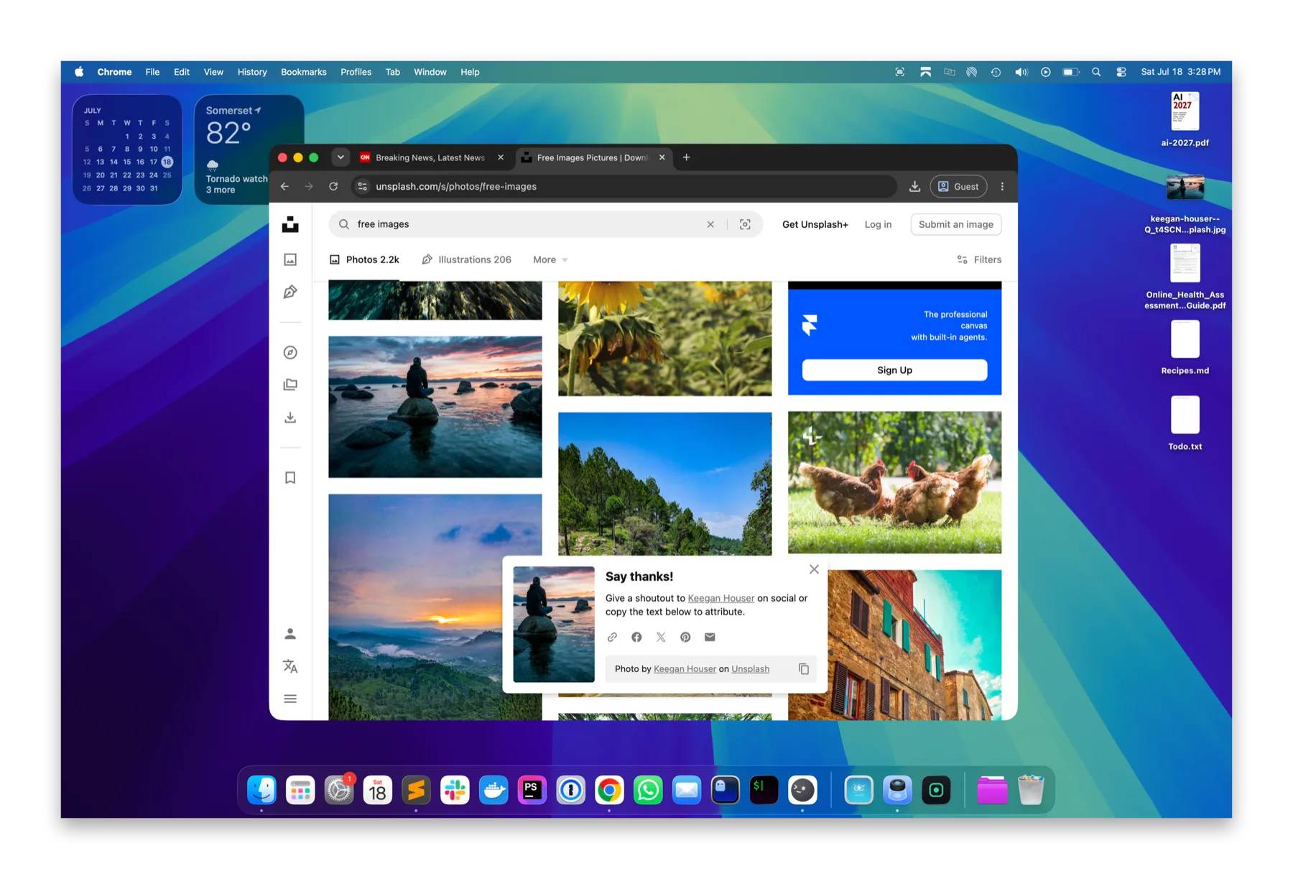Open Chrome downloads icon in the toolbar
1293x879 pixels.
[914, 186]
